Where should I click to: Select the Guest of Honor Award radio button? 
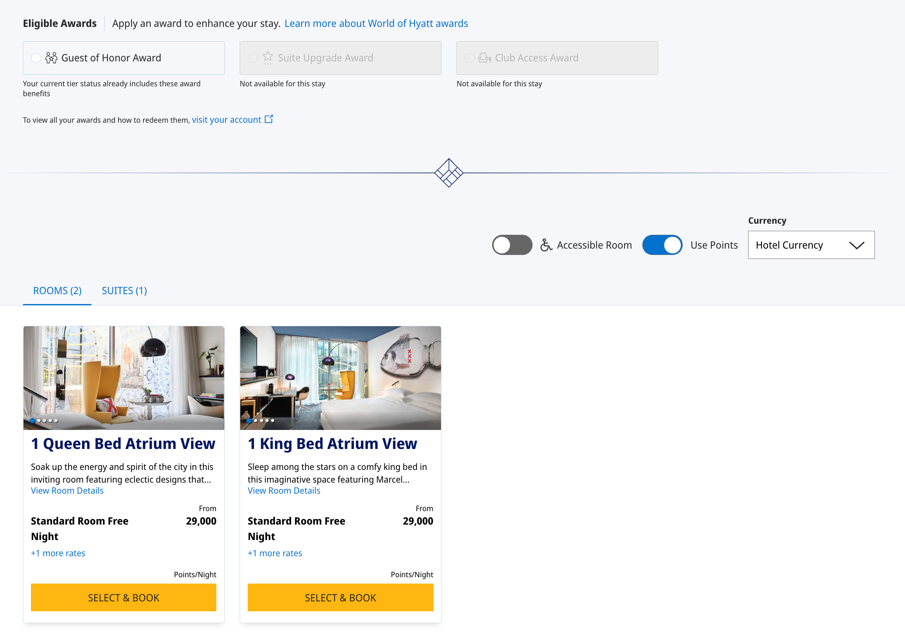[x=36, y=58]
